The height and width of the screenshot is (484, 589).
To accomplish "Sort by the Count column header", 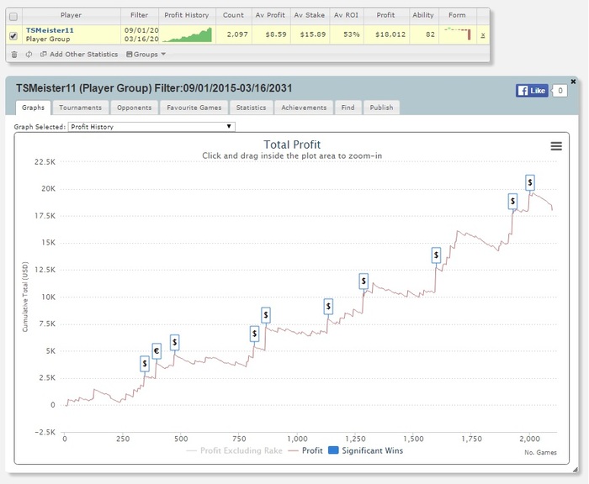I will pyautogui.click(x=233, y=15).
